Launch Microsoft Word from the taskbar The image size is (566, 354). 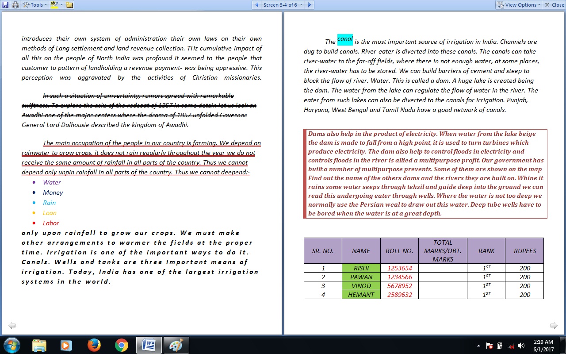(149, 345)
